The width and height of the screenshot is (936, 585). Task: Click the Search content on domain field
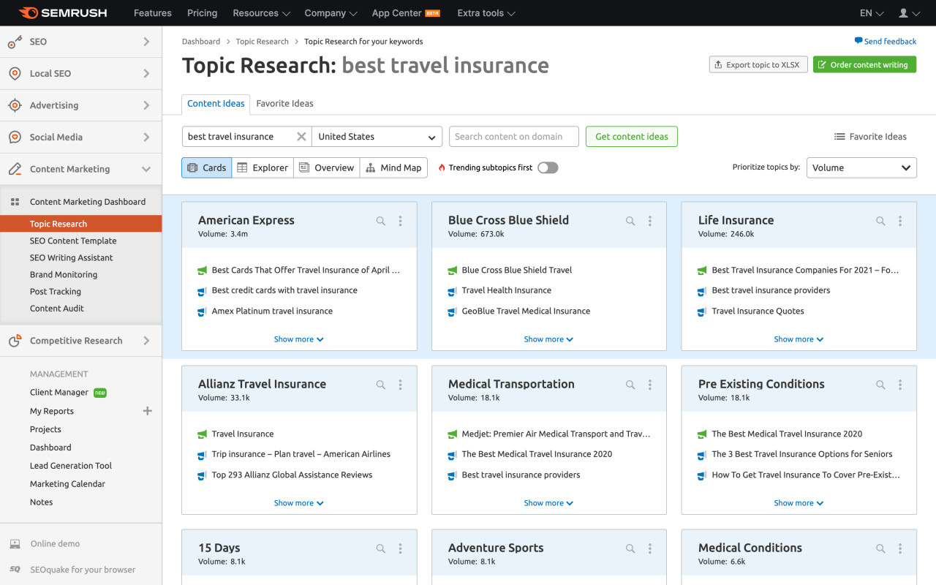pyautogui.click(x=514, y=137)
